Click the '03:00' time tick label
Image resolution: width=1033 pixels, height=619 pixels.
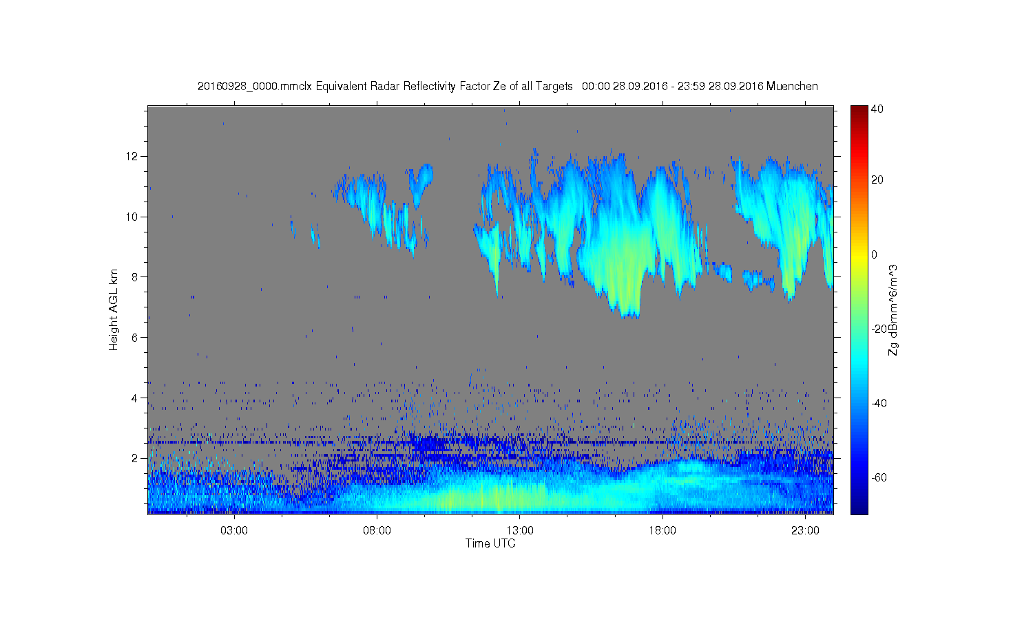click(234, 531)
